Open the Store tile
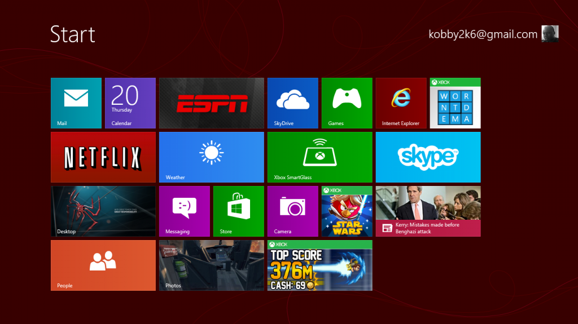This screenshot has height=324, width=578. pos(239,211)
